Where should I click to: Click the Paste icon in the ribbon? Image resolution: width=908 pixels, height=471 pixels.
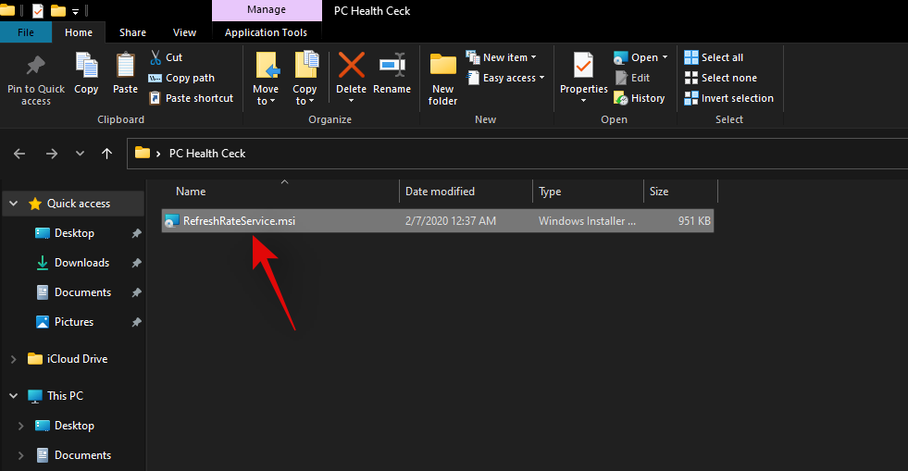point(125,67)
